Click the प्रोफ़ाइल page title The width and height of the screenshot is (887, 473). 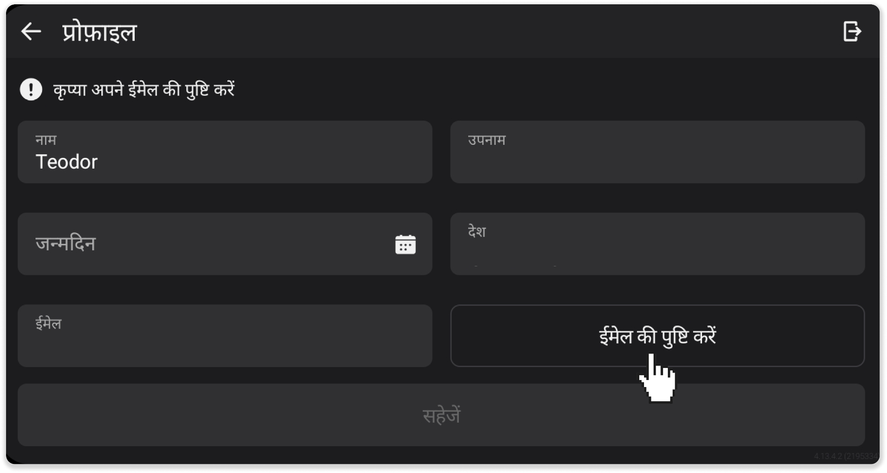pyautogui.click(x=99, y=32)
